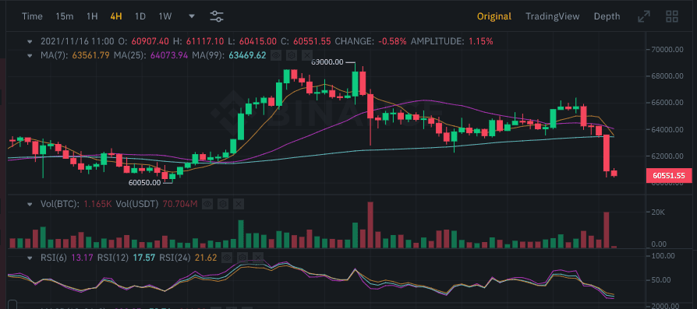Click the current price tag 60551.55
This screenshot has height=309, width=697.
tap(669, 175)
